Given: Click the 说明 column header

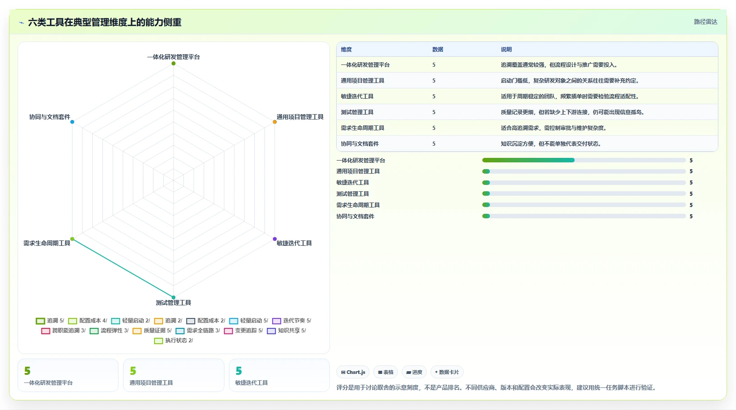Looking at the screenshot, I should pos(506,50).
